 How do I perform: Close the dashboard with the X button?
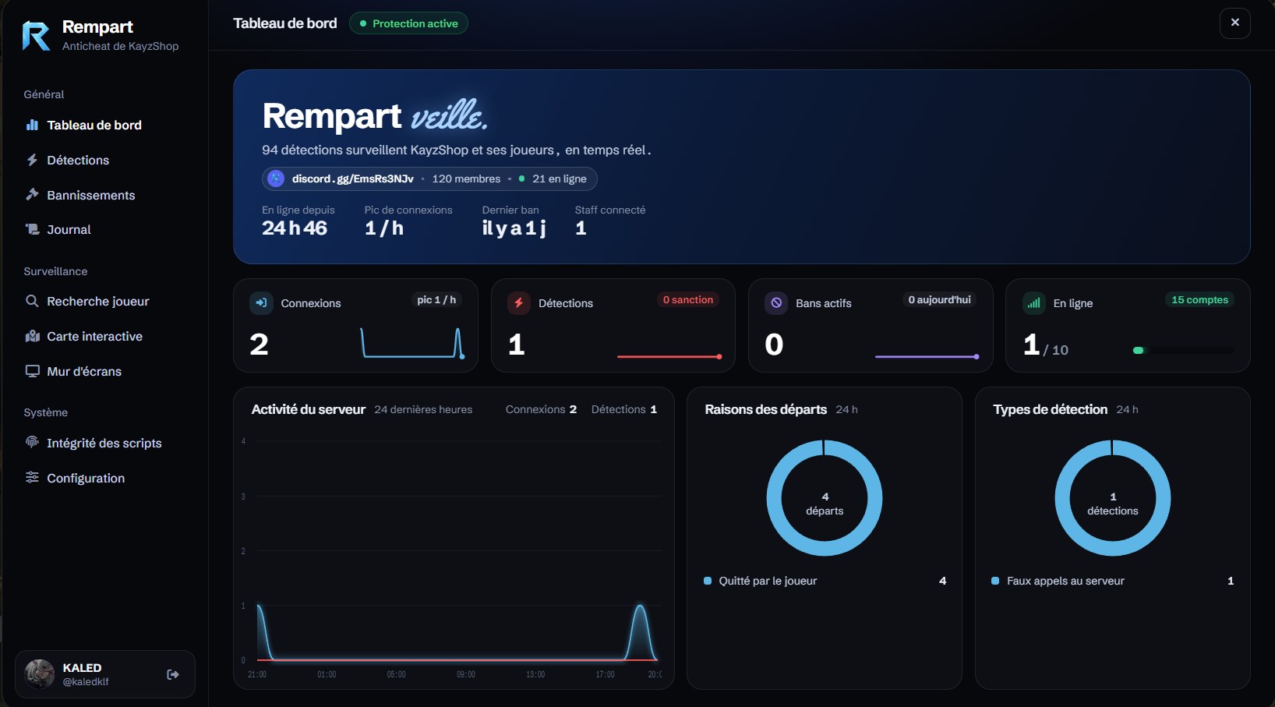click(x=1234, y=23)
